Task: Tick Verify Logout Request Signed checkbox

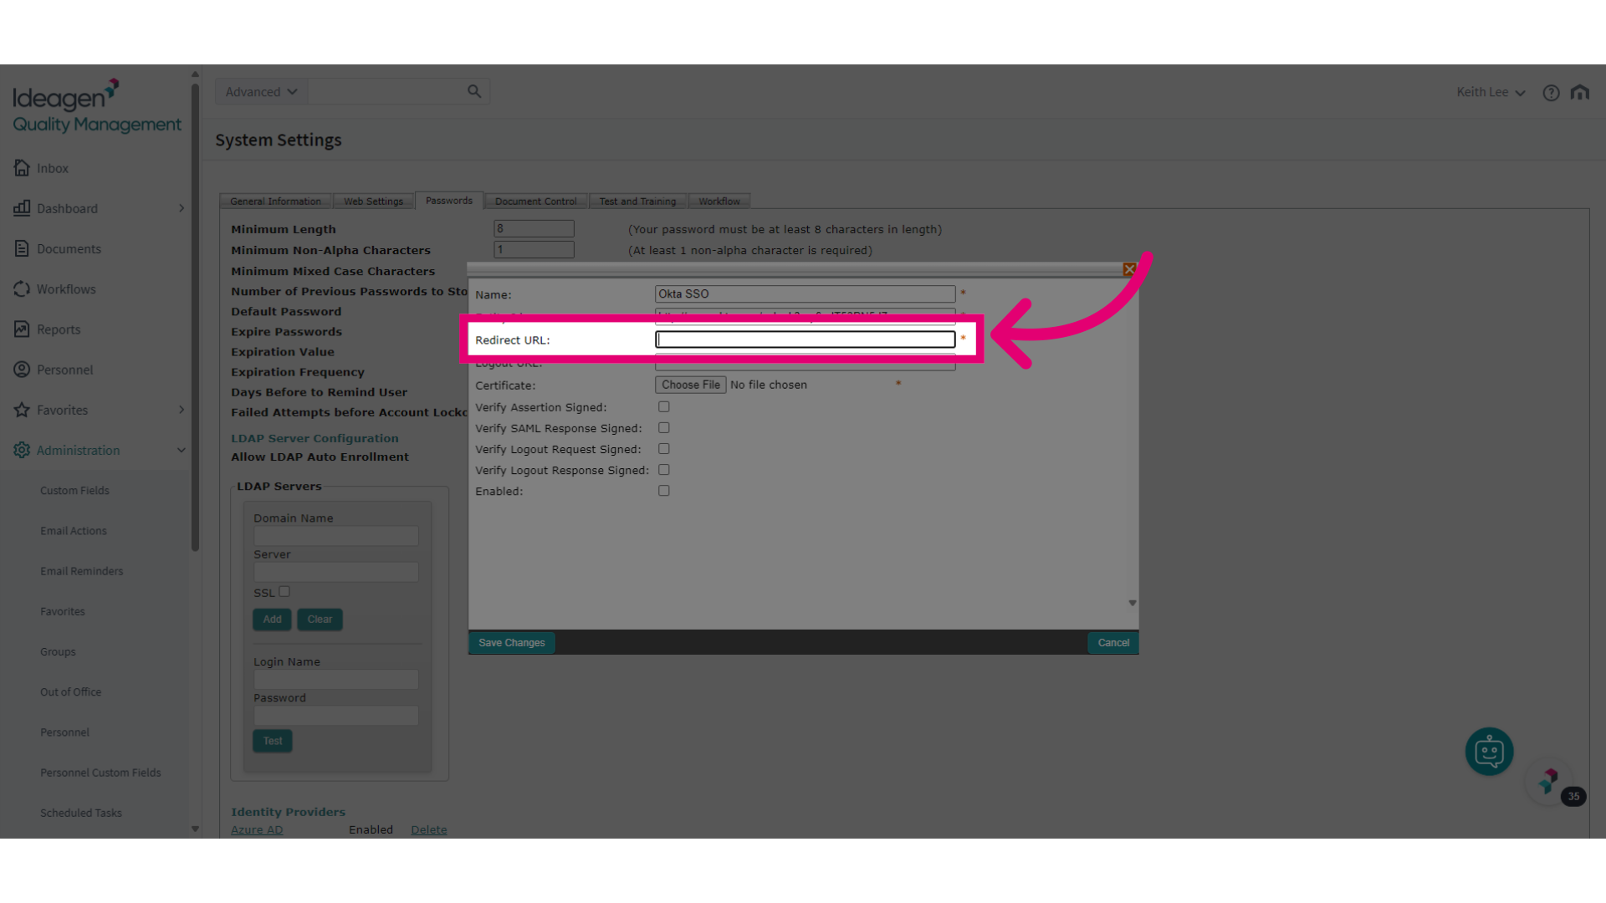Action: tap(664, 449)
